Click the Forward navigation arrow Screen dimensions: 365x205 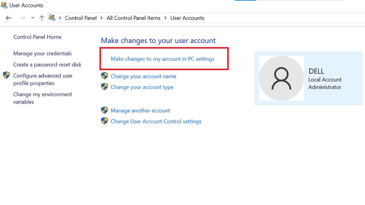pyautogui.click(x=22, y=18)
